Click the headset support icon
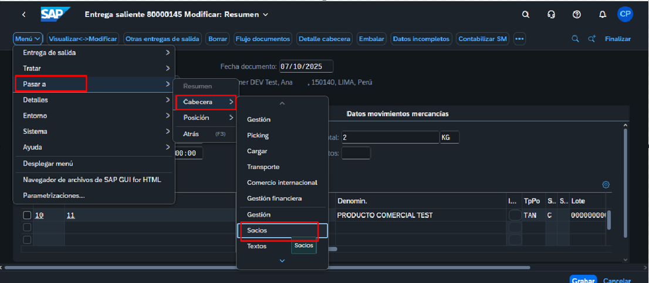 click(x=551, y=15)
